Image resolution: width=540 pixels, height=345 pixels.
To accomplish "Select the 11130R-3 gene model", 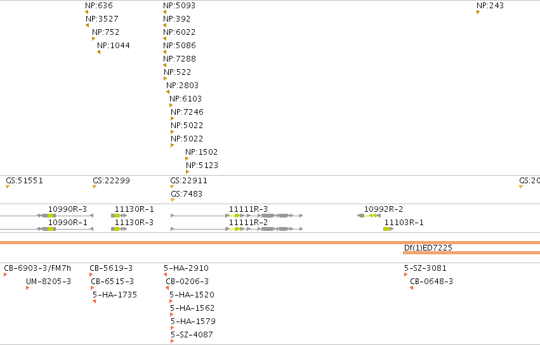I will (119, 229).
